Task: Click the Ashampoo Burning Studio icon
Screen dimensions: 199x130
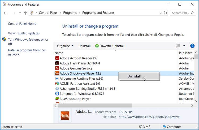Action: tap(57, 89)
